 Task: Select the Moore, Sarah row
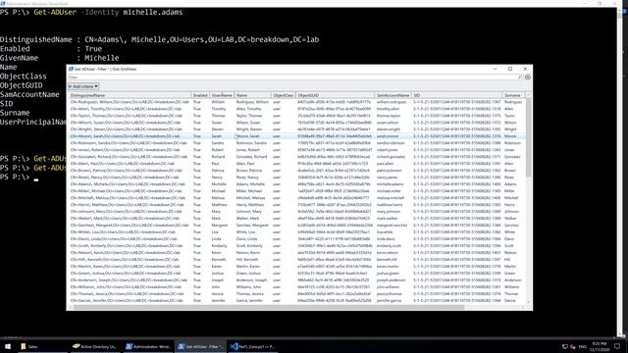296,136
